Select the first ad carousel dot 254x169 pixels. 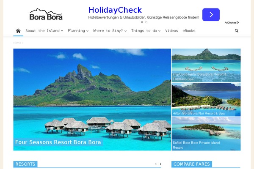point(142,22)
